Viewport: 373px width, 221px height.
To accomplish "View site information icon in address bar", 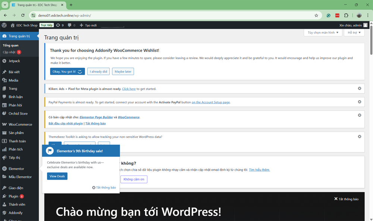I will pyautogui.click(x=33, y=15).
